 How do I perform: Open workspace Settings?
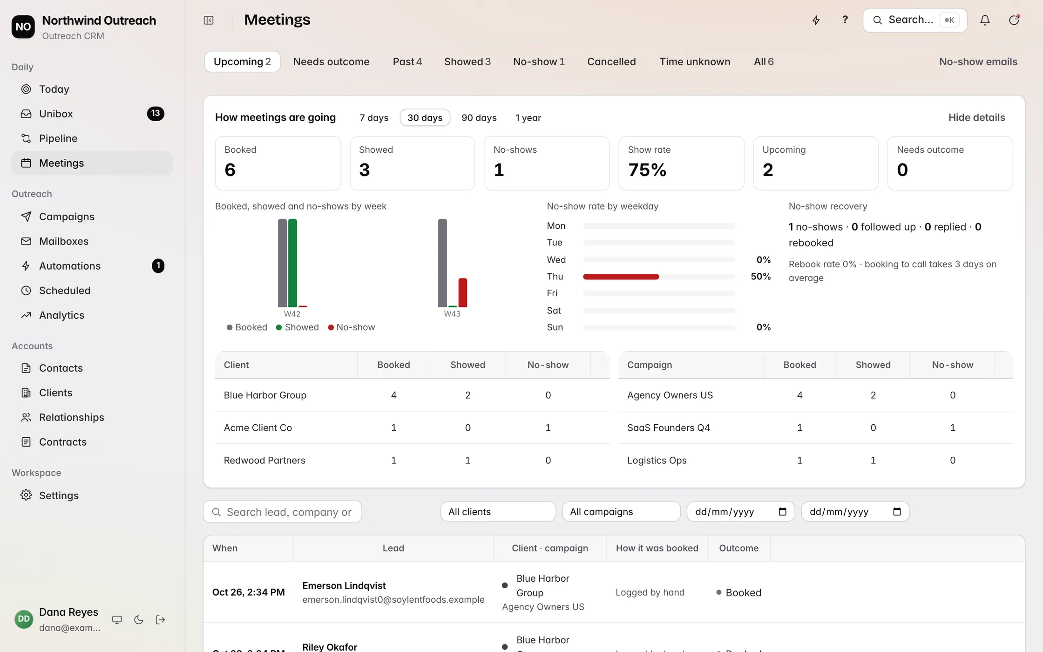(92, 496)
